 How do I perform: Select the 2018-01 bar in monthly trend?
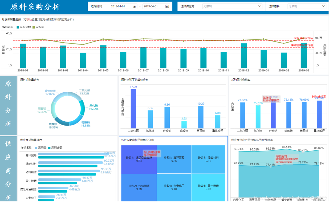tap(23, 56)
